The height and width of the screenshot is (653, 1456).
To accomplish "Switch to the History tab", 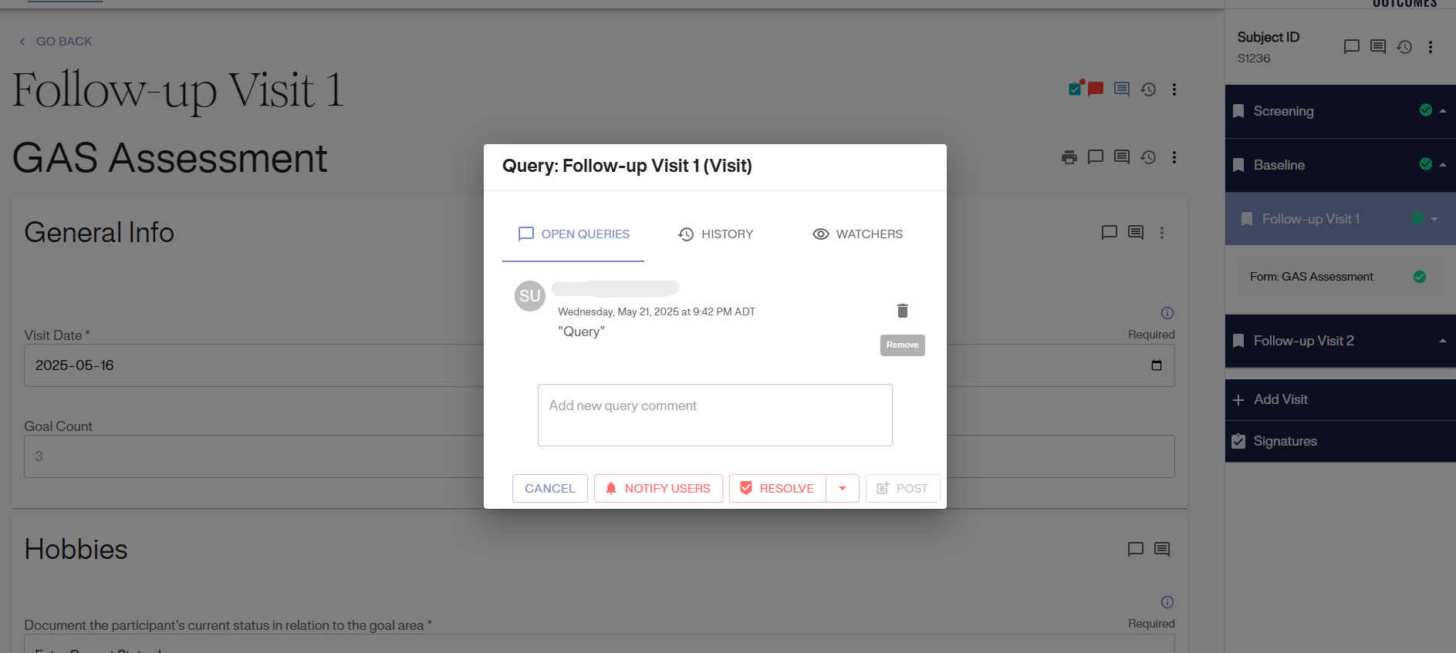I will [x=715, y=234].
